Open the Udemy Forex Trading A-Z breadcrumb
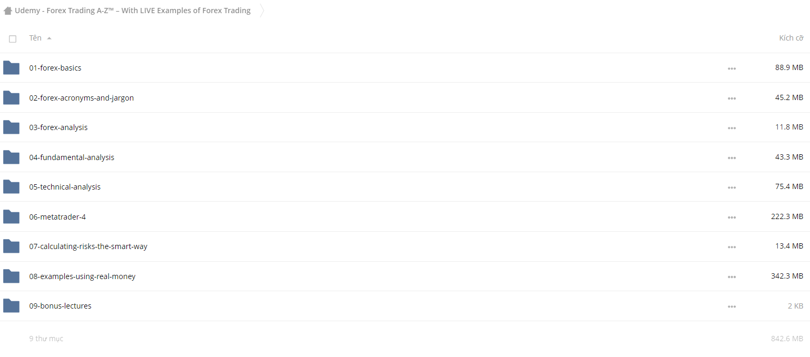The image size is (810, 357). 133,11
